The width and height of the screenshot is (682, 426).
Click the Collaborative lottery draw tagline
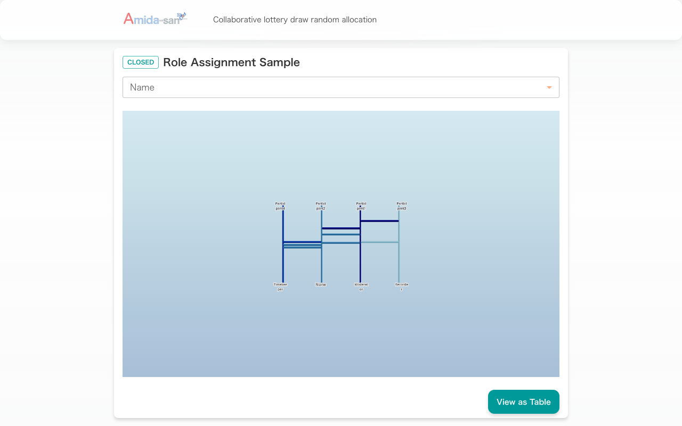click(295, 20)
